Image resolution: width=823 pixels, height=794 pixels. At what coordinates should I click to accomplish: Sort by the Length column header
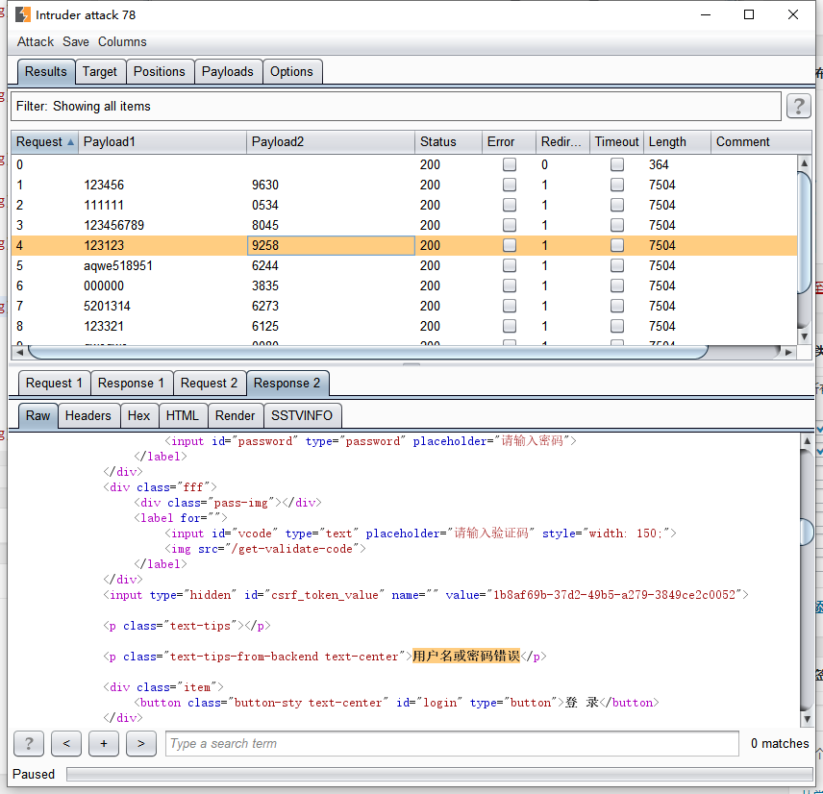pos(677,141)
